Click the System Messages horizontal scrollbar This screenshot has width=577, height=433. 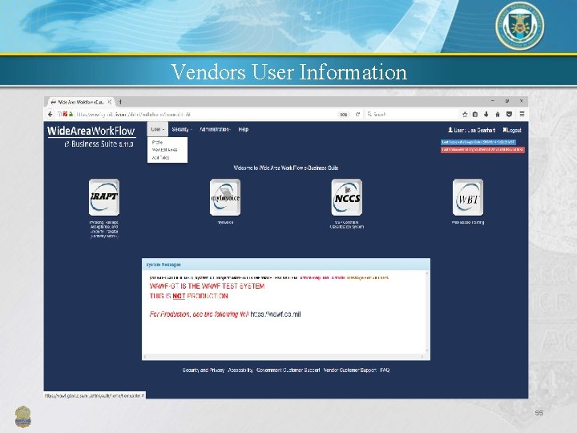pos(284,356)
